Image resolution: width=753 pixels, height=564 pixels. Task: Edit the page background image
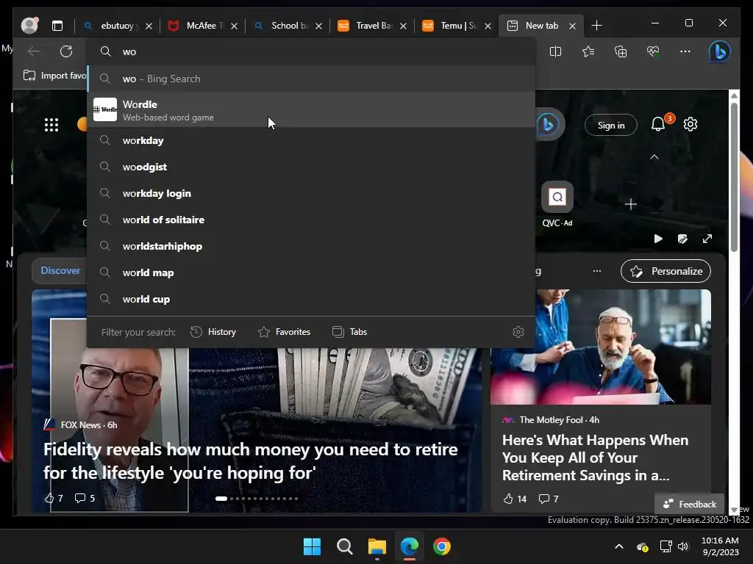[x=682, y=239]
